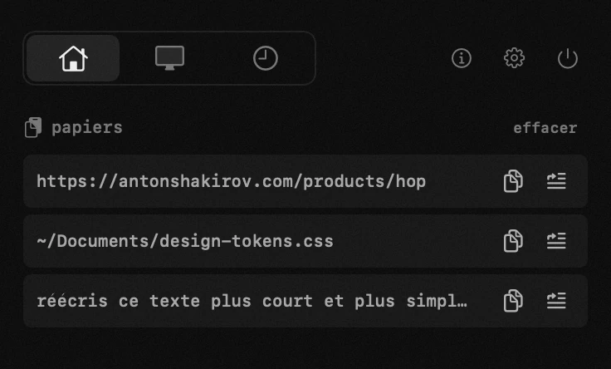The image size is (611, 369).
Task: Switch to the Home tab
Action: [73, 58]
